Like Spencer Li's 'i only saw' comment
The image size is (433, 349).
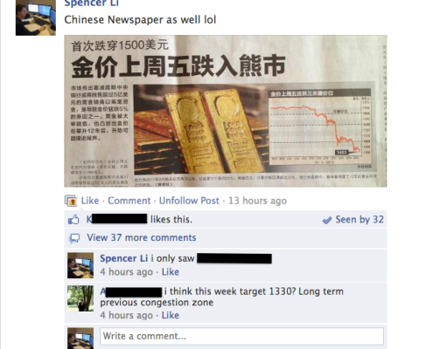click(171, 272)
